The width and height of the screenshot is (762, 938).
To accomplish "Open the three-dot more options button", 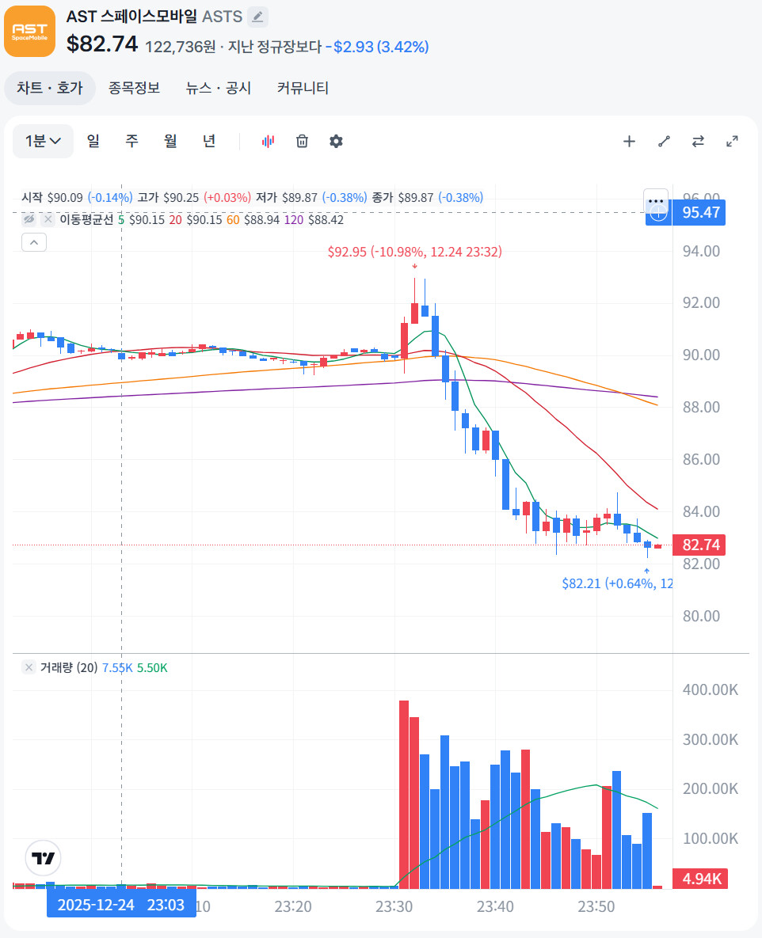I will pyautogui.click(x=656, y=201).
